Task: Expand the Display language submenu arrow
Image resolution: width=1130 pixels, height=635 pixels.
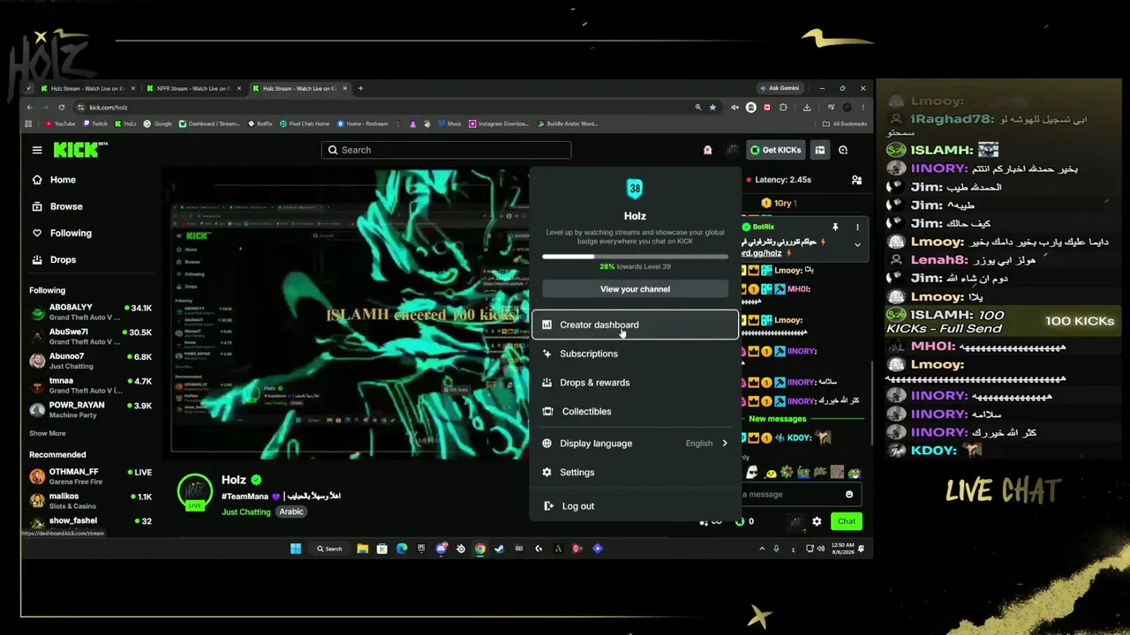Action: coord(725,444)
